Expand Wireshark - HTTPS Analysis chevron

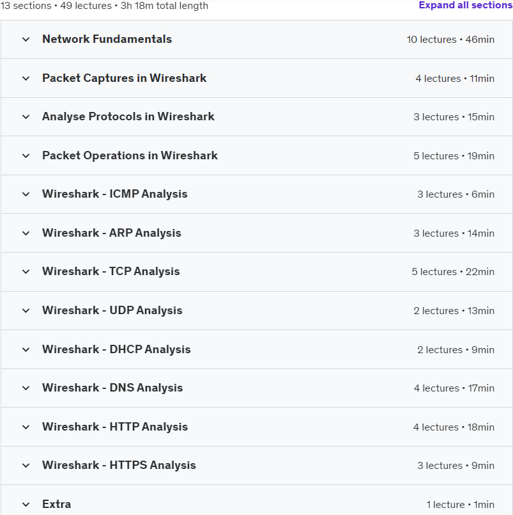[26, 465]
